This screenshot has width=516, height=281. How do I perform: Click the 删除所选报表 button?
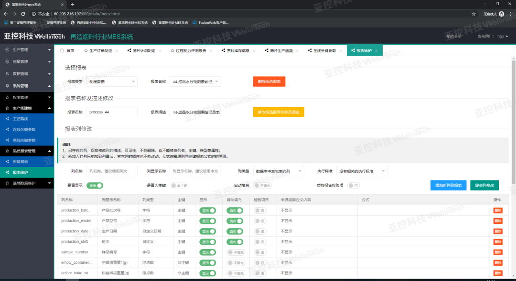269,81
